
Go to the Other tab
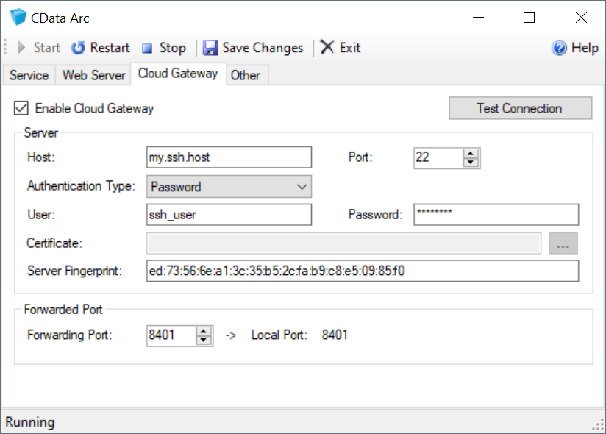[245, 75]
